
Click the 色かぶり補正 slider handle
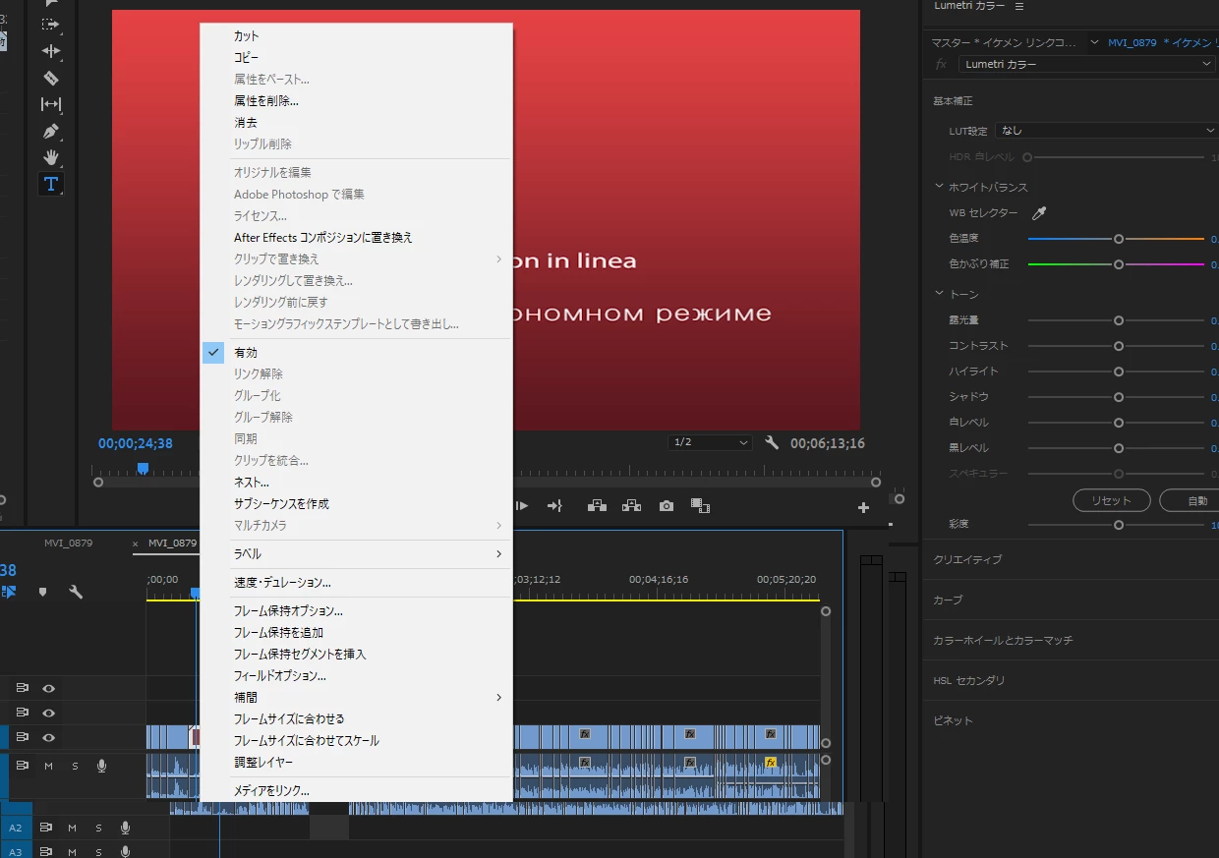[x=1118, y=264]
